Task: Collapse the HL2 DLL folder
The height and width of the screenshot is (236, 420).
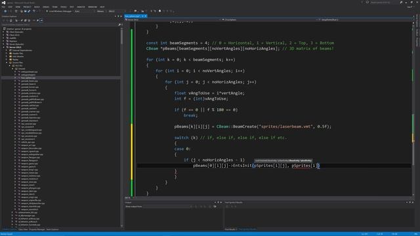Action: 10,66
